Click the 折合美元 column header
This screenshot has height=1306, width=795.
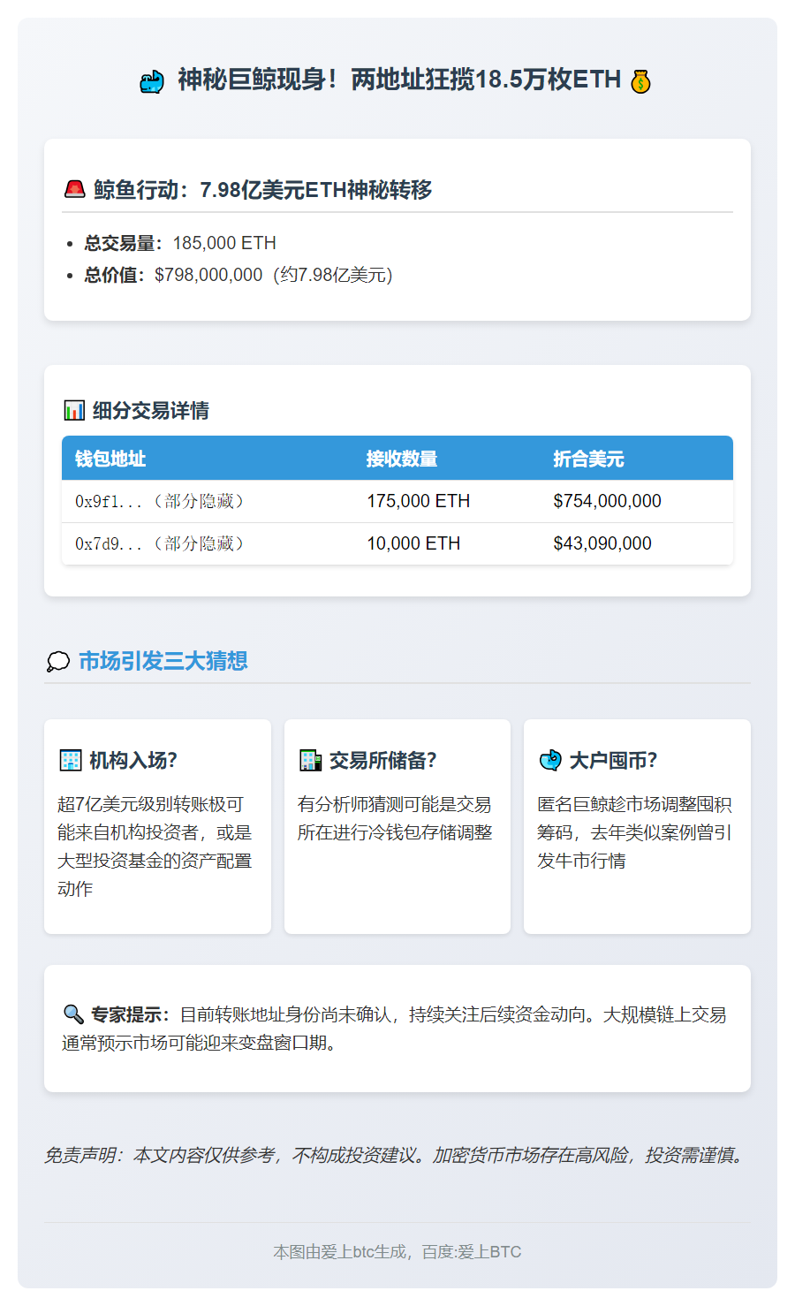click(588, 459)
